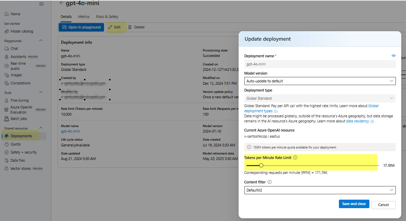Open the Model version dropdown
The image size is (406, 221).
(320, 81)
